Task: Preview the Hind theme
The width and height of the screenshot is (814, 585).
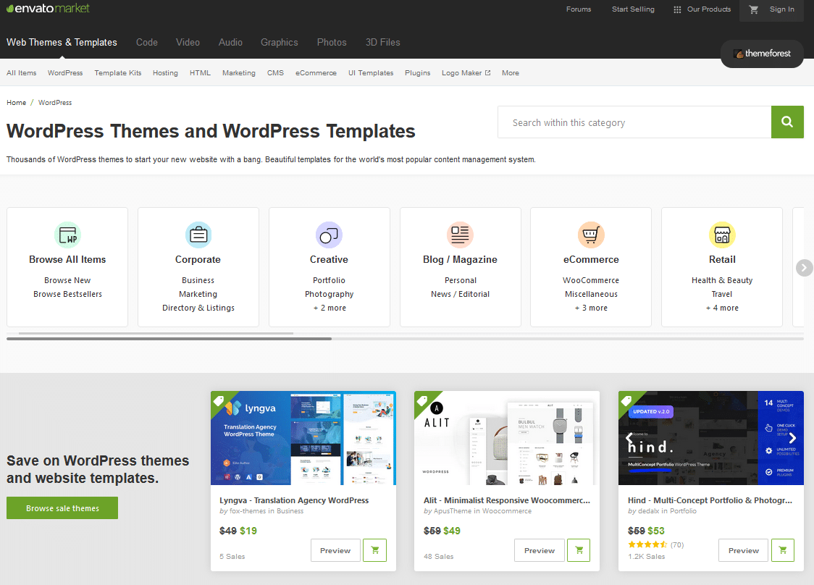Action: 743,550
